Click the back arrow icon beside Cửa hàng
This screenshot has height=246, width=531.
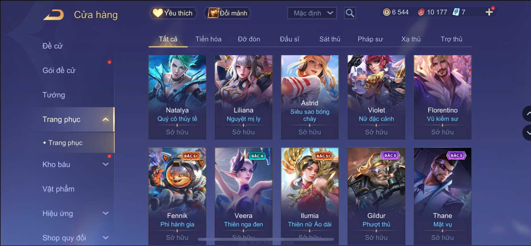[x=54, y=14]
